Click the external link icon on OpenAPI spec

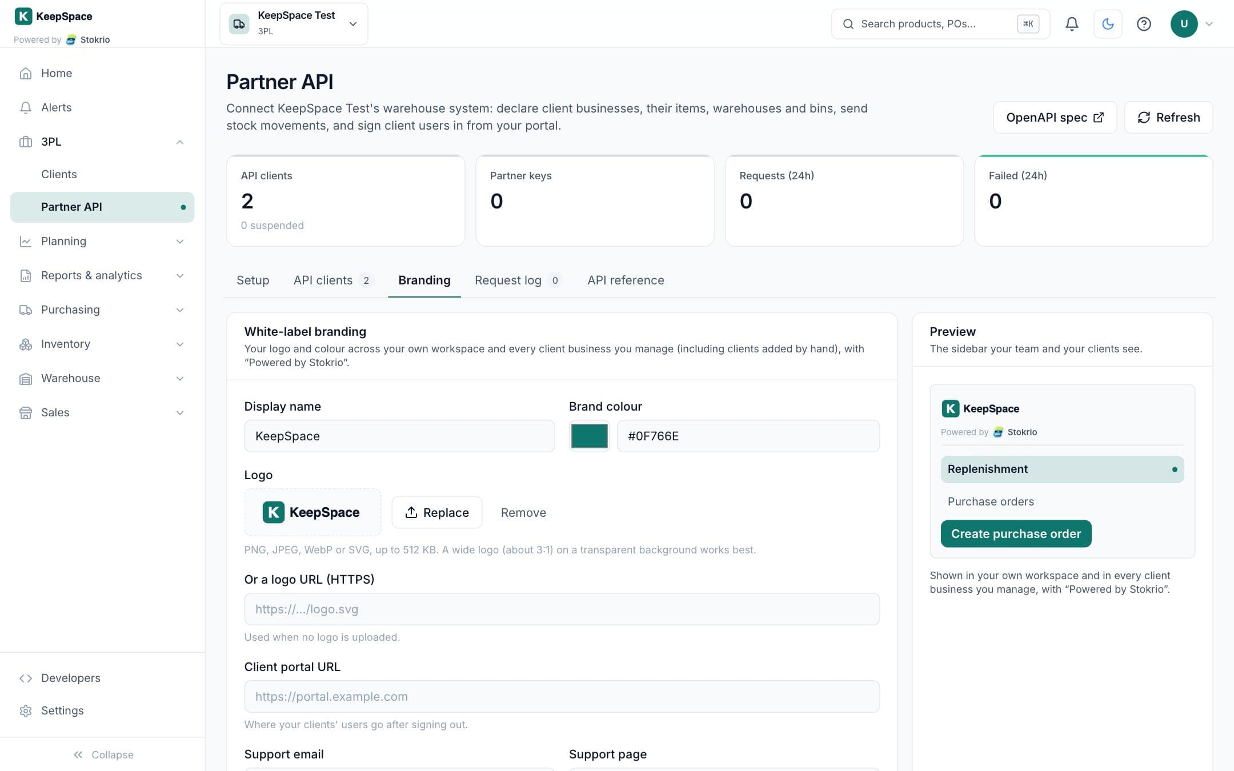(x=1098, y=117)
